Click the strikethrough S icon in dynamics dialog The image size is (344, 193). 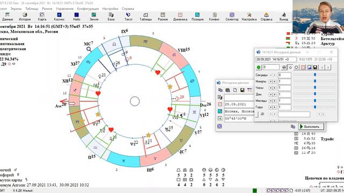click(x=284, y=68)
